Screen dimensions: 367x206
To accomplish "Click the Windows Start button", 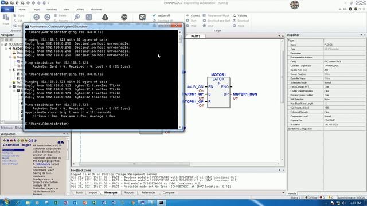I will pos(6,203).
